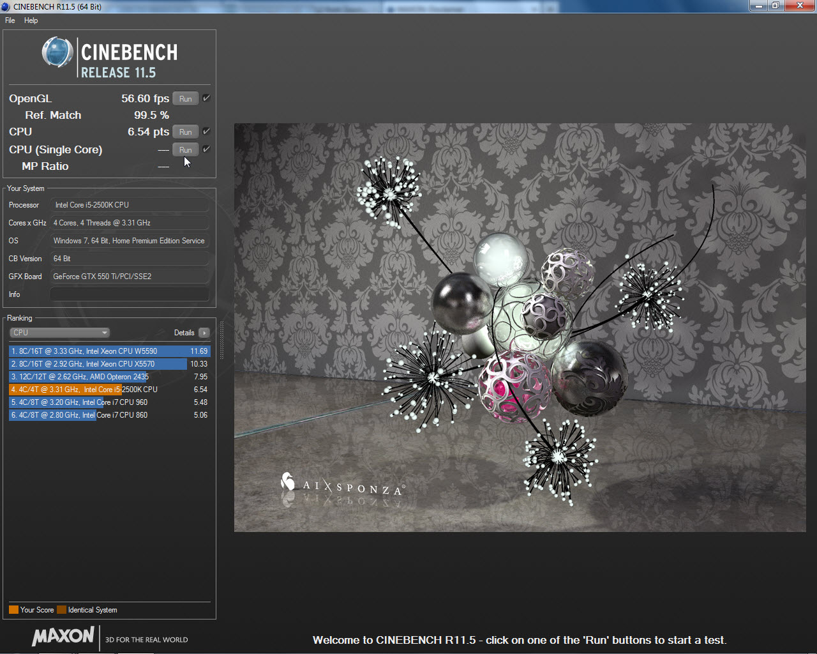
Task: Click the Cinebench globe logo icon
Action: [57, 52]
